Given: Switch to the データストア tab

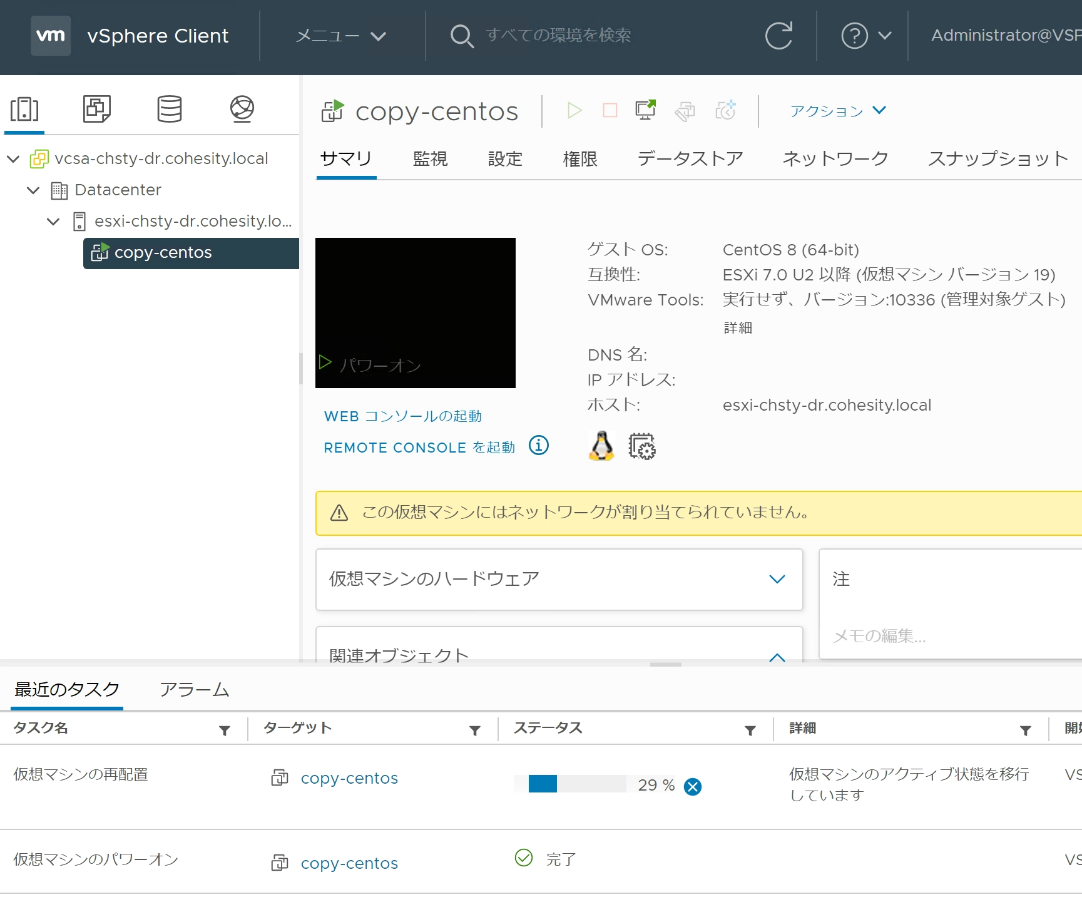Looking at the screenshot, I should tap(690, 158).
